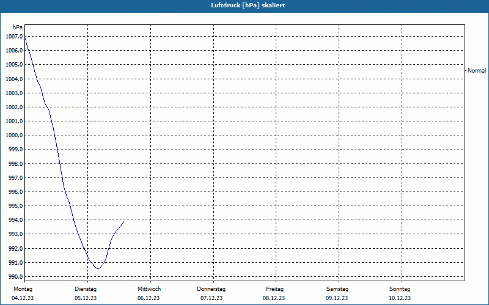Click the 991,0 axis value
Screen dimensions: 489x305
tap(15, 263)
